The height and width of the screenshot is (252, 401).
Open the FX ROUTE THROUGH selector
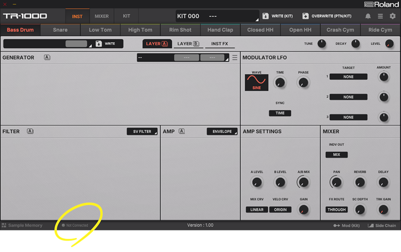337,210
